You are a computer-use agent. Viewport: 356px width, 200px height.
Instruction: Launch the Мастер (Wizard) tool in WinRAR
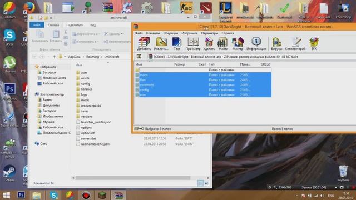tap(238, 44)
